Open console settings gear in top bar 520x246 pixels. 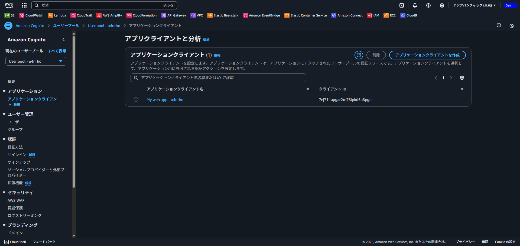point(442,5)
